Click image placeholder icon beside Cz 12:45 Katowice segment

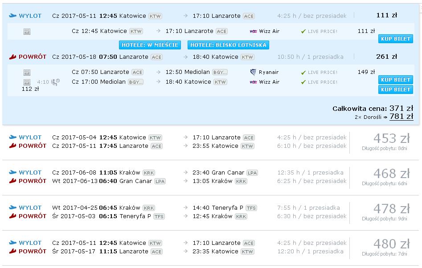pyautogui.click(x=27, y=32)
